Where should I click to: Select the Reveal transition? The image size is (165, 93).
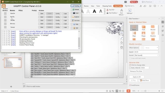[153, 28]
